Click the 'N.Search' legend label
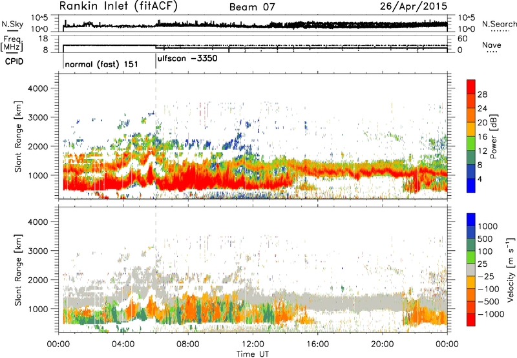This screenshot has width=517, height=358. pos(500,24)
